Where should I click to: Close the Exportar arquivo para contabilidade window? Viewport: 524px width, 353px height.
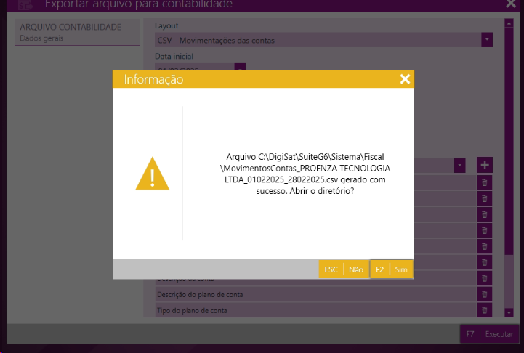pos(511,4)
